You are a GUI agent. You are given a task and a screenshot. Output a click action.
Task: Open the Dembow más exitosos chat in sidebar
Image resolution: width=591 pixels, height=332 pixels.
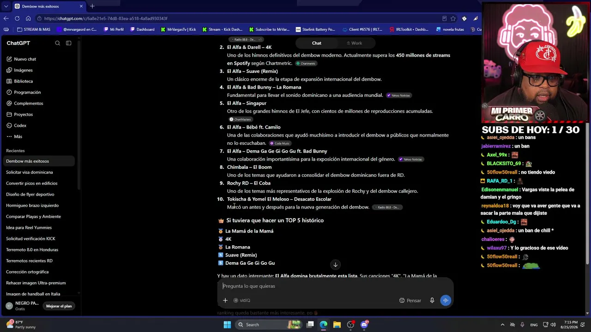click(39, 161)
